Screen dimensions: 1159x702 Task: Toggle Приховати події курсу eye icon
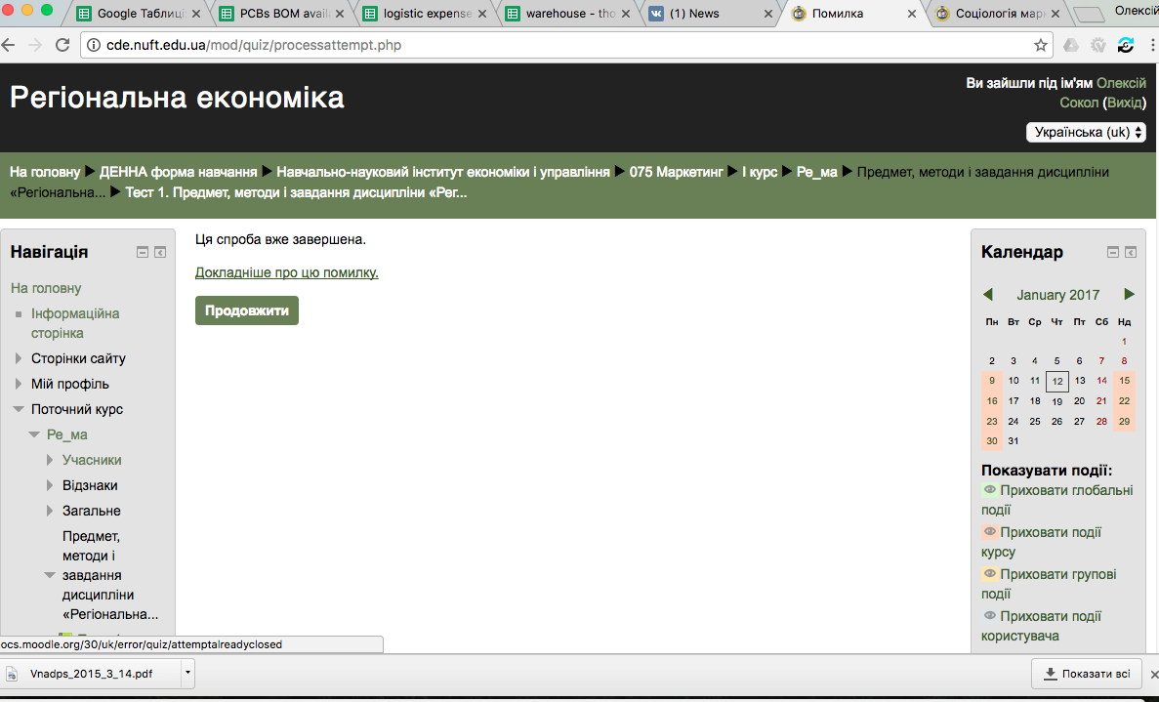click(x=989, y=532)
